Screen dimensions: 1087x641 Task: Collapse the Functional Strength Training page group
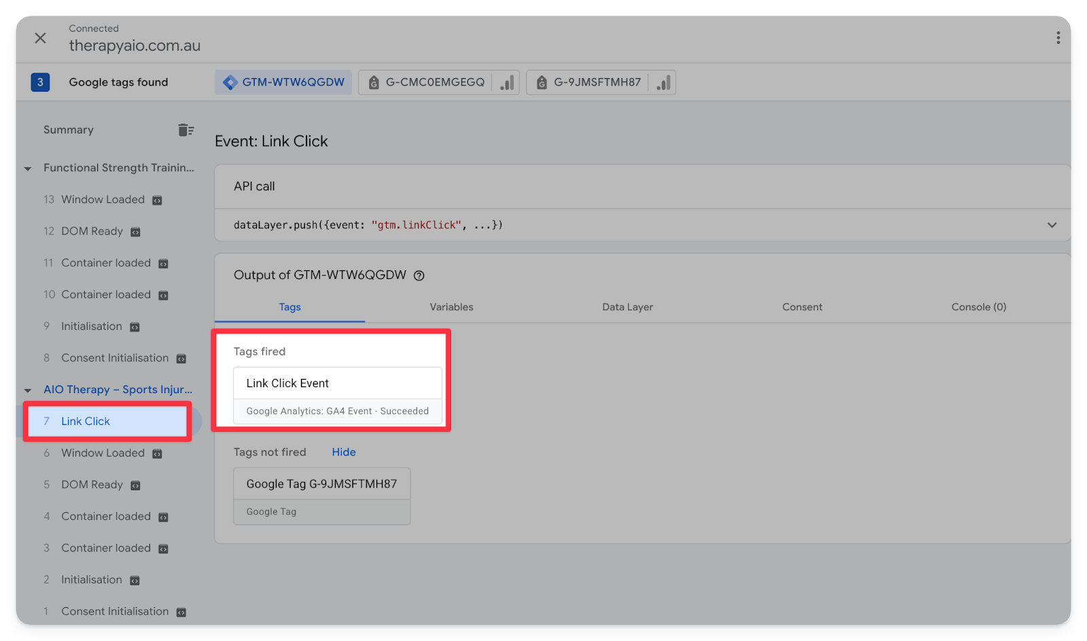[28, 168]
